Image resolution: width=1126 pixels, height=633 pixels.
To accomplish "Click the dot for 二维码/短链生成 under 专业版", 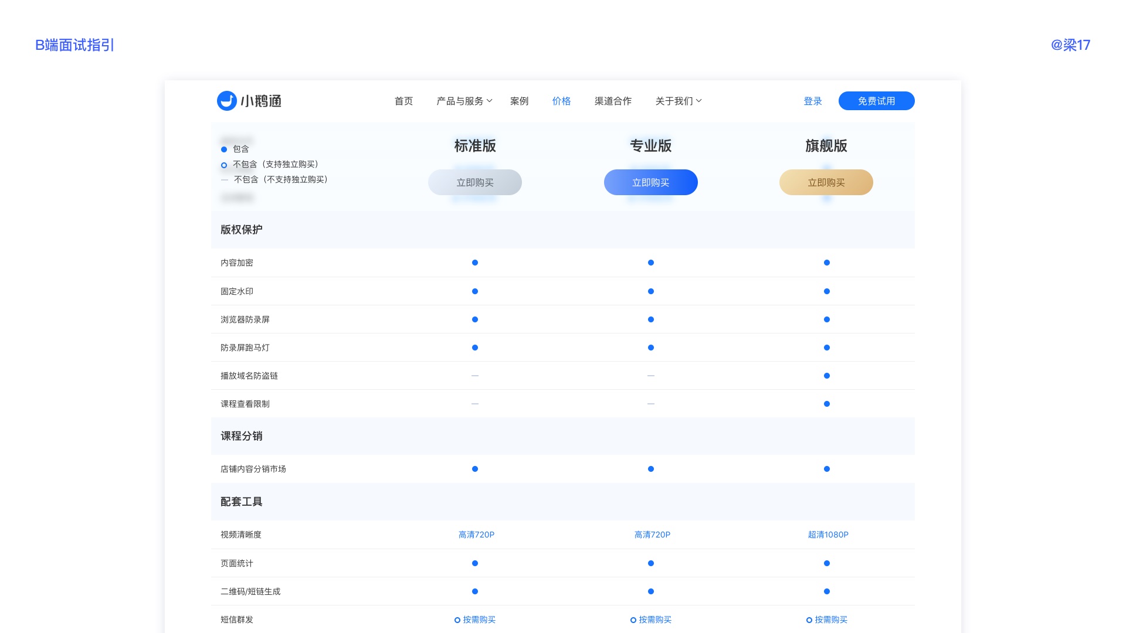I will pos(650,591).
